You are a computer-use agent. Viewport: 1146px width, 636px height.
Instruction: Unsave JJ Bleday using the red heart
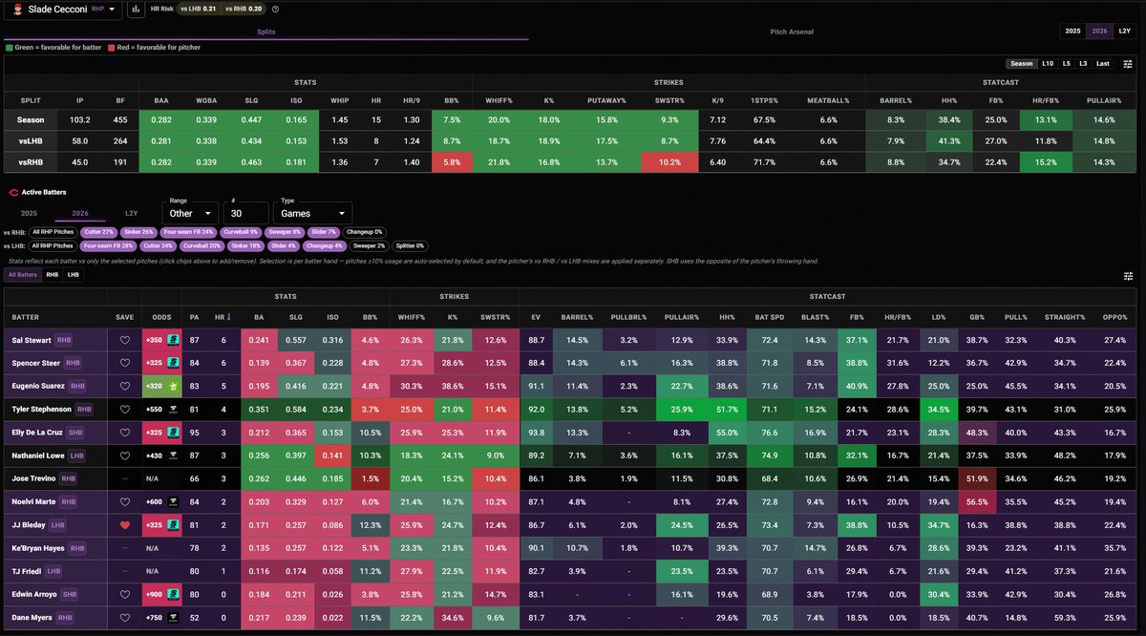tap(124, 525)
